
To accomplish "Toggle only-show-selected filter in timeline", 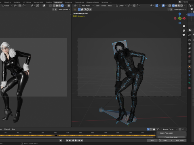I will (x=148, y=129).
